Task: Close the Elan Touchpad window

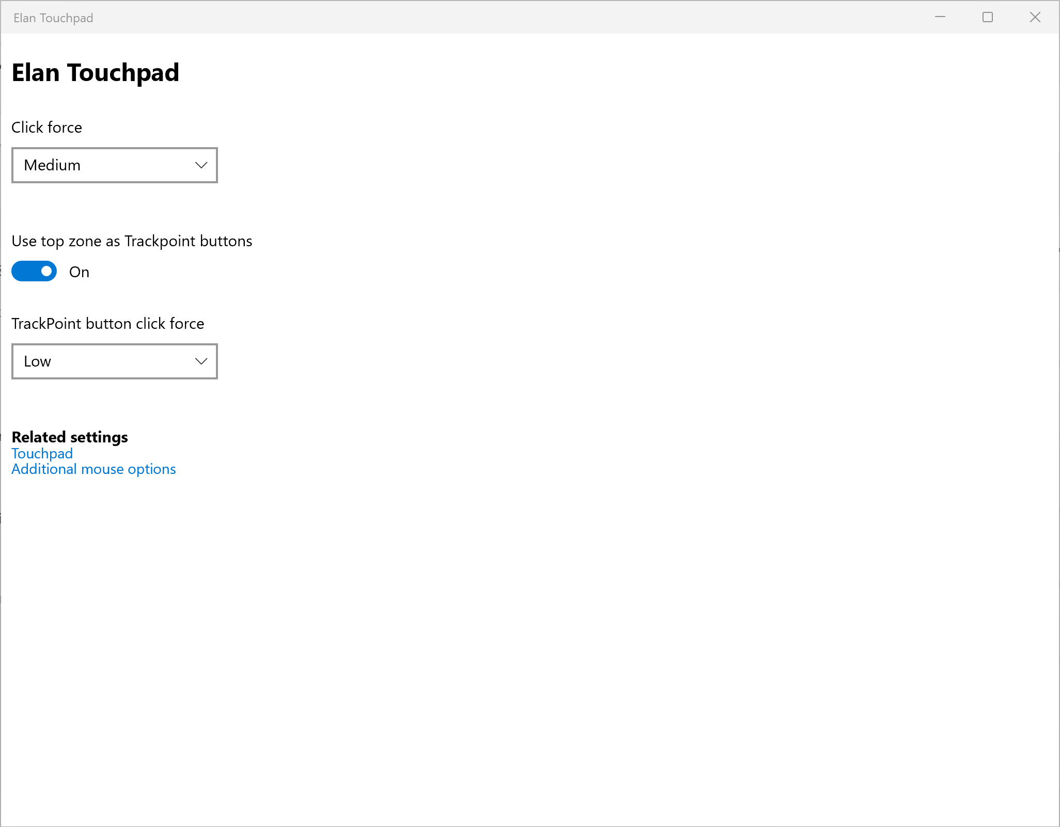Action: (x=1035, y=17)
